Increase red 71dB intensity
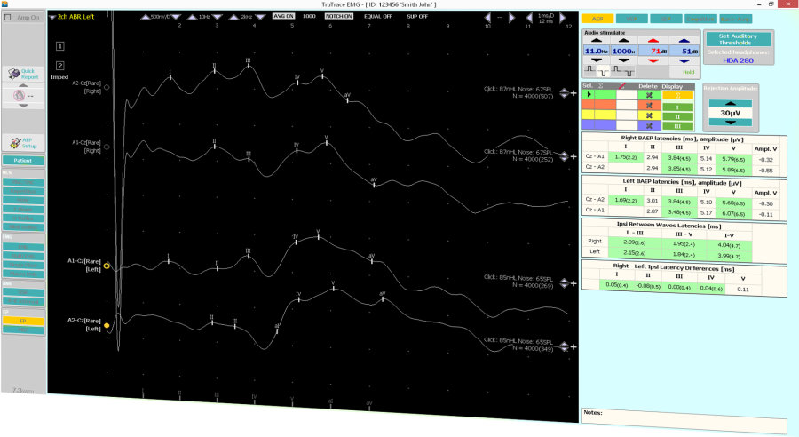Image resolution: width=799 pixels, height=437 pixels. pos(653,41)
